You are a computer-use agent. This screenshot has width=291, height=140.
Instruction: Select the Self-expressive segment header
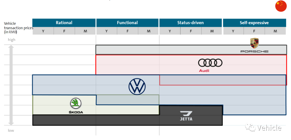pos(254,23)
